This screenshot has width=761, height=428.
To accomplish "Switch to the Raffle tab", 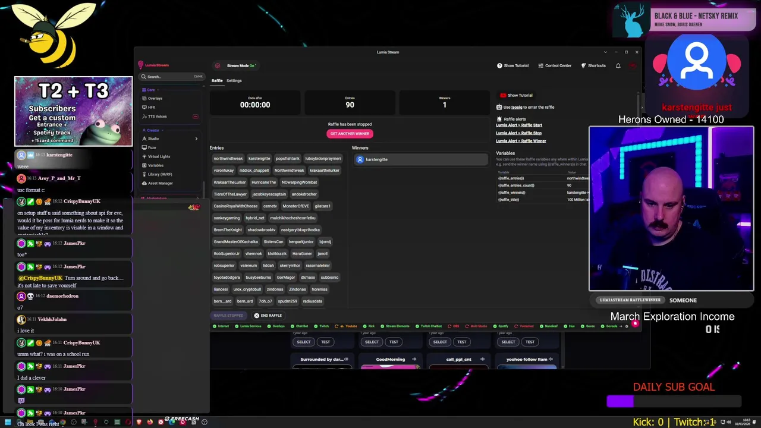I will [217, 80].
